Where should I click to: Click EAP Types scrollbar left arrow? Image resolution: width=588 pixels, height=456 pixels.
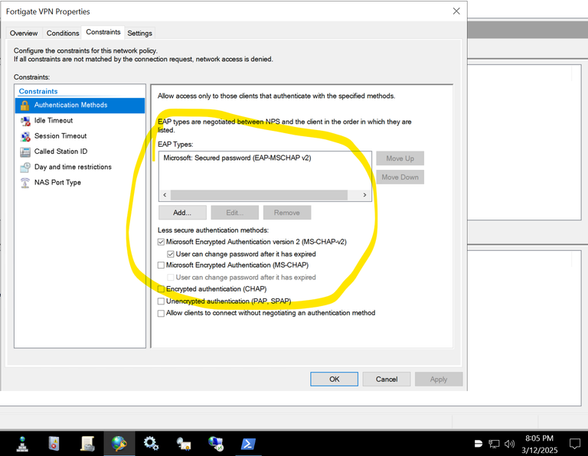coord(165,195)
